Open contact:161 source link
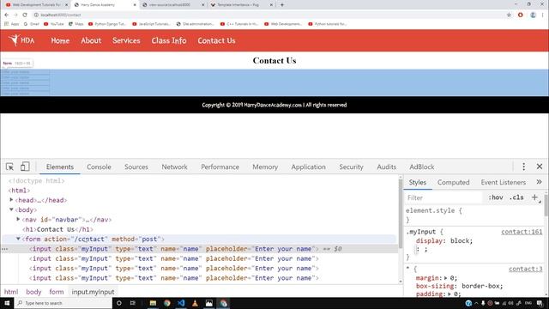The height and width of the screenshot is (309, 549). tap(522, 232)
